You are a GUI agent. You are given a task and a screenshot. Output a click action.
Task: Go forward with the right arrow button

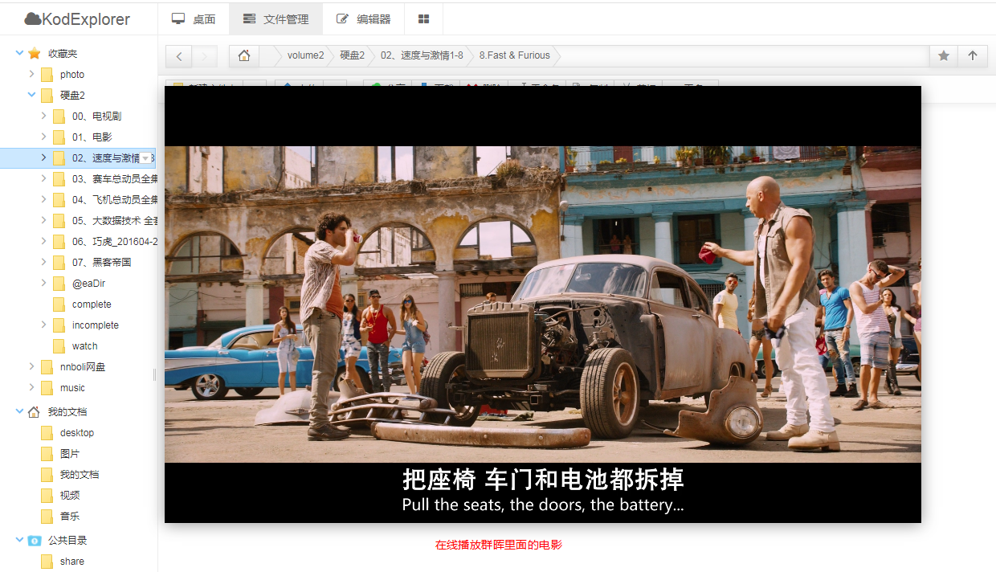point(205,56)
